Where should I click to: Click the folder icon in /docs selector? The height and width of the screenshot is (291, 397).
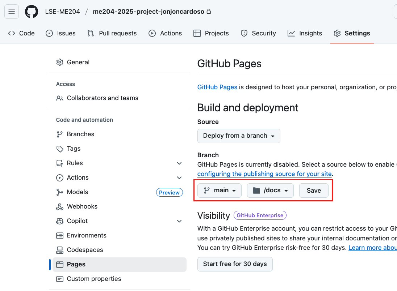[x=256, y=191]
